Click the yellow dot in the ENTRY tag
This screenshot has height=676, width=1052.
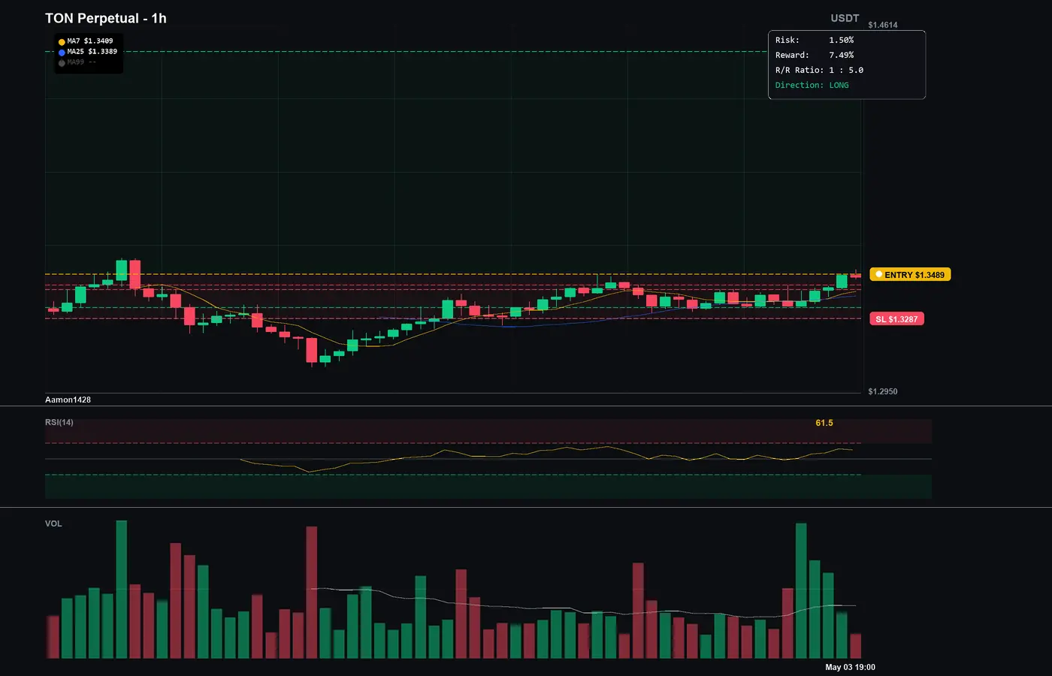click(x=879, y=275)
